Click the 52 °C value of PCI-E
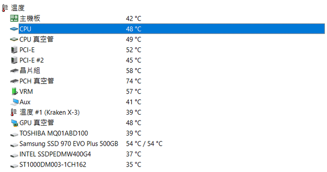The image size is (327, 172). (134, 50)
